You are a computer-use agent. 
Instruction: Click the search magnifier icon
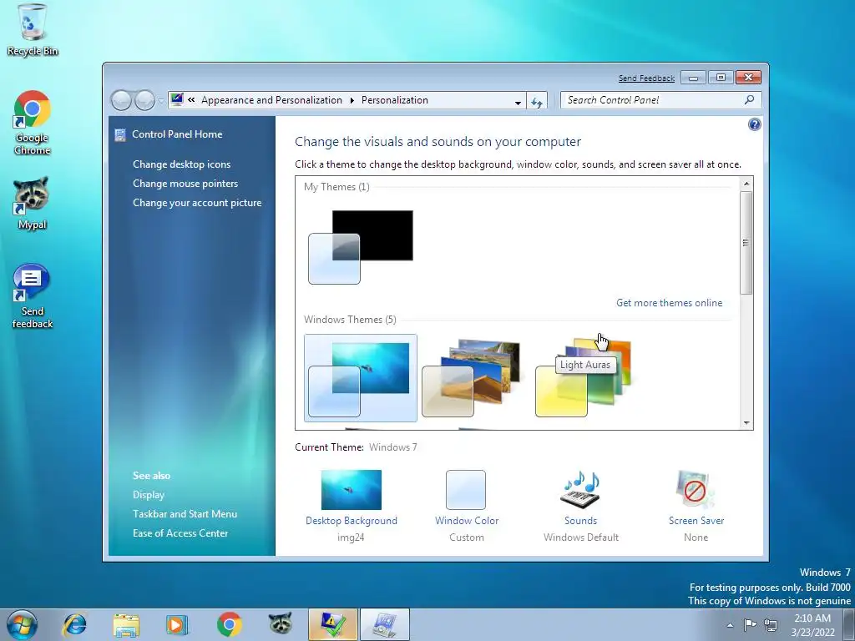click(749, 100)
